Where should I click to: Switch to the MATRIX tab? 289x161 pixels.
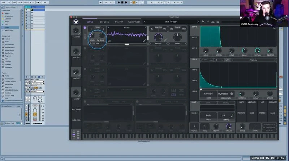click(x=119, y=22)
